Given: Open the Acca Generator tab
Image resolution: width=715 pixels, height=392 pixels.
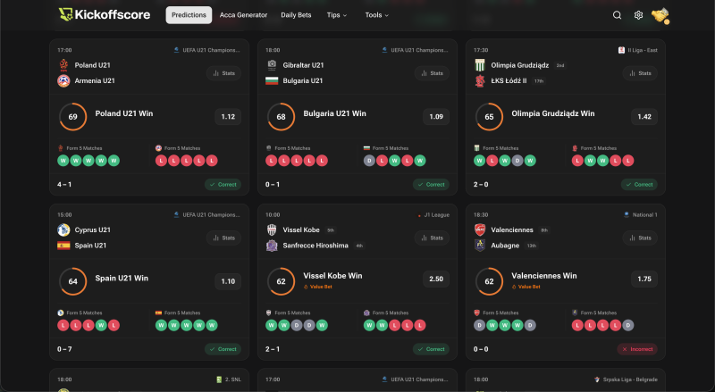Looking at the screenshot, I should pyautogui.click(x=245, y=15).
